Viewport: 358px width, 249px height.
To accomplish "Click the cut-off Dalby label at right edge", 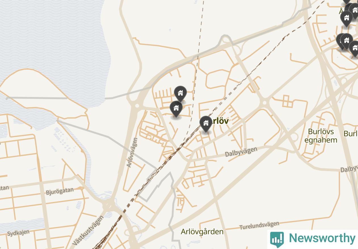I will [x=349, y=169].
